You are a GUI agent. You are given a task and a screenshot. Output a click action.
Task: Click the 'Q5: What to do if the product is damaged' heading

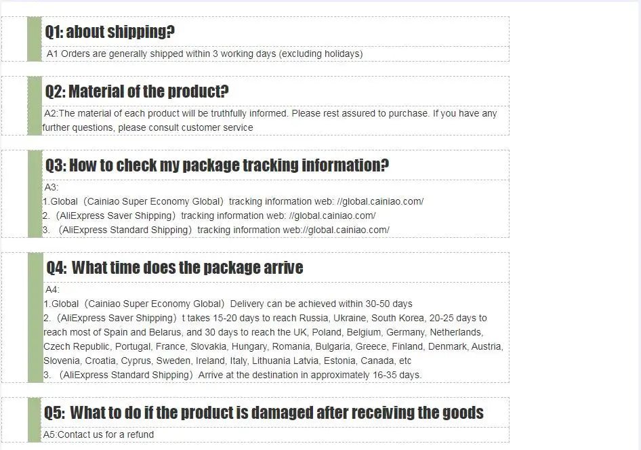point(264,413)
